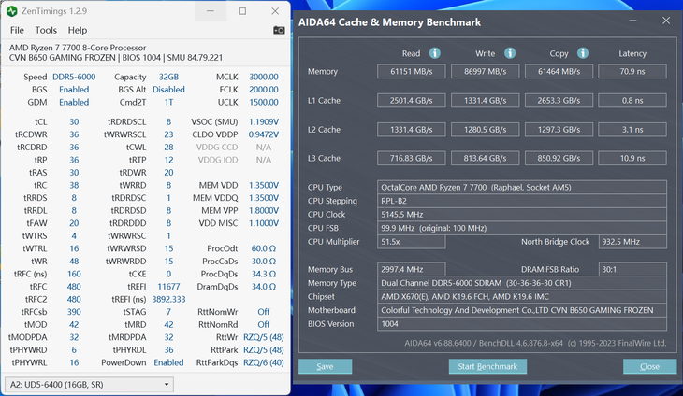
Task: Close the ZenTimings window
Action: click(x=275, y=11)
